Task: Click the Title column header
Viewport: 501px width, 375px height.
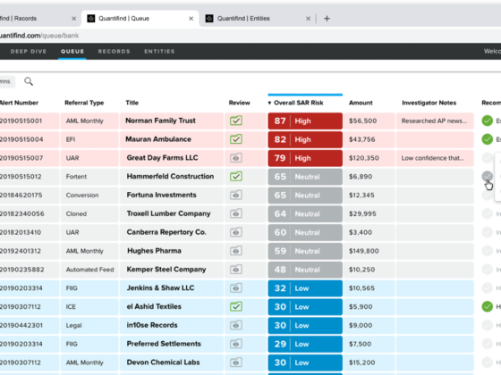Action: [x=132, y=103]
